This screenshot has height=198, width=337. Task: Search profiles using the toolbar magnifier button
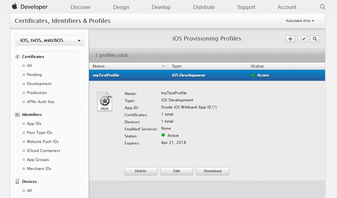pyautogui.click(x=315, y=39)
